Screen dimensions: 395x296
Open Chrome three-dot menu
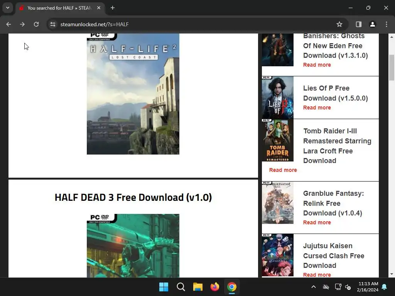click(387, 24)
